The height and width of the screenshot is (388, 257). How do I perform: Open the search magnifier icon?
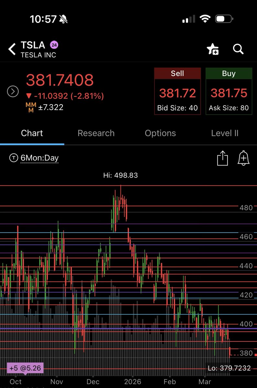point(238,49)
